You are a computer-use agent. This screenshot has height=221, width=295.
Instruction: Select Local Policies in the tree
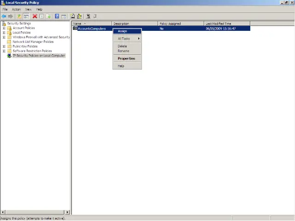pyautogui.click(x=22, y=33)
